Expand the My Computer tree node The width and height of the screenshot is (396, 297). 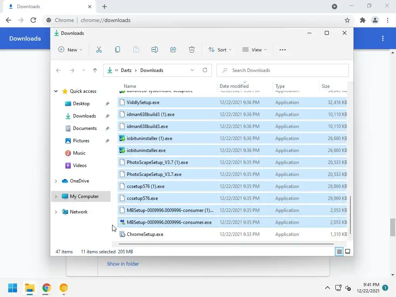[56, 196]
